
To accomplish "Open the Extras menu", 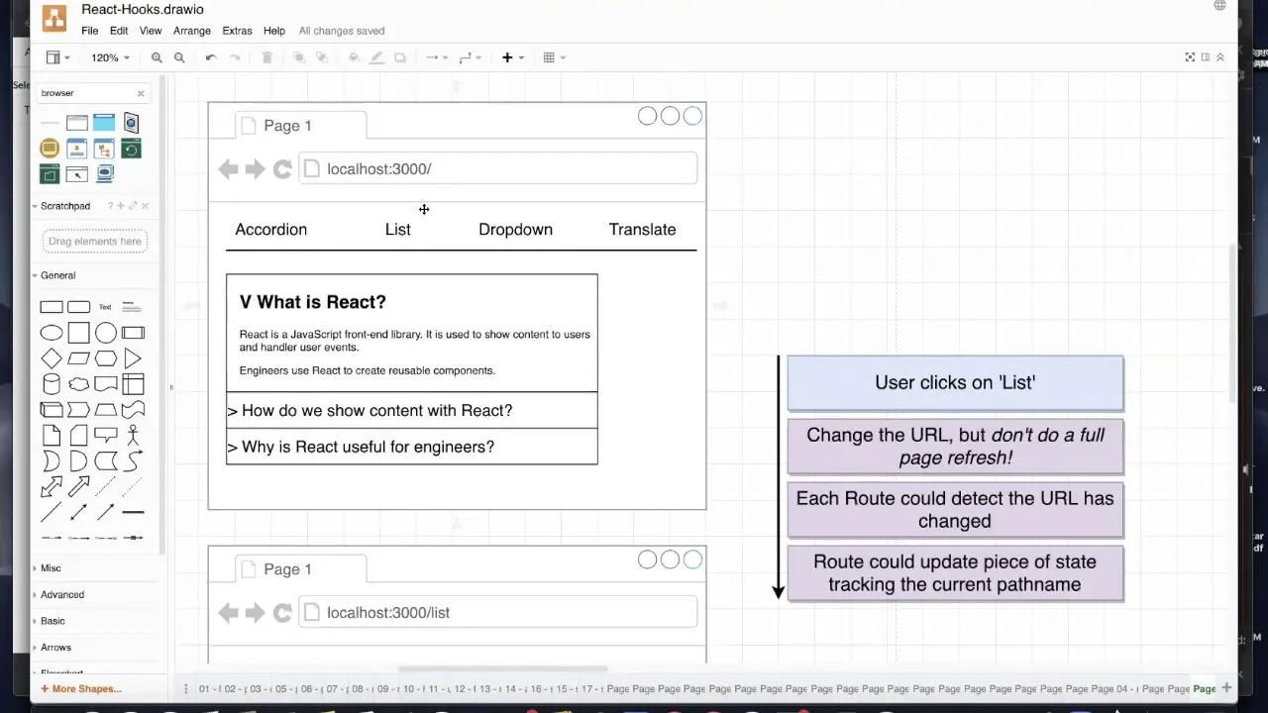I will point(237,31).
